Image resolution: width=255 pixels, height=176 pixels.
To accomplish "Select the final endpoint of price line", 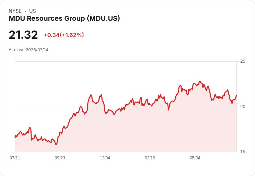I will [236, 95].
